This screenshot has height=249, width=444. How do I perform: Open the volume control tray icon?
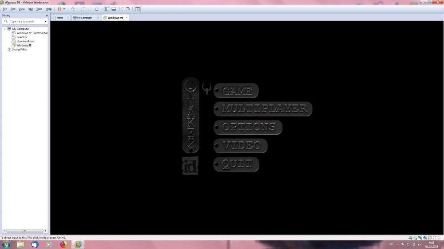pyautogui.click(x=420, y=245)
